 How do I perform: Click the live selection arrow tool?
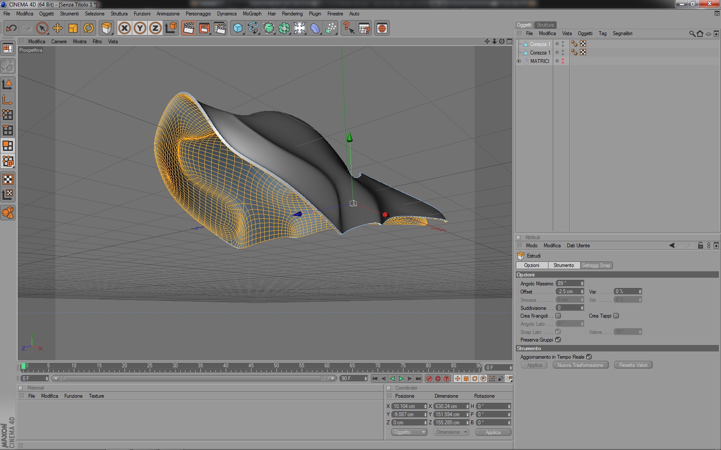tap(42, 28)
